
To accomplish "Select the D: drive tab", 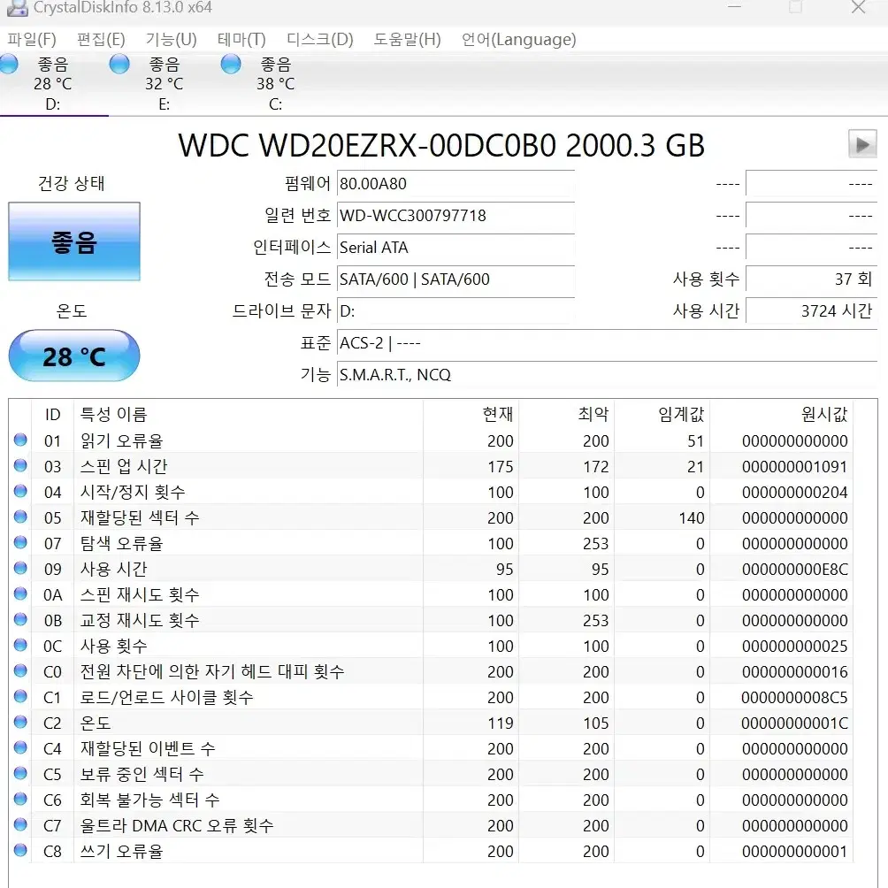I will pyautogui.click(x=53, y=84).
